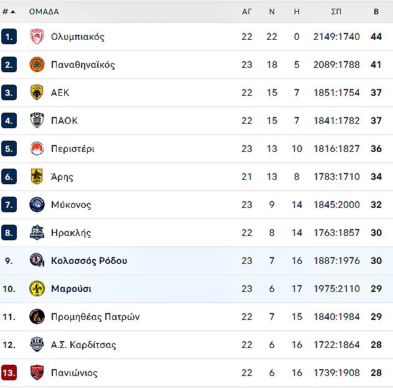Open the Α.Σ. Καρδίτσας team link
393x389 pixels.
pos(83,345)
